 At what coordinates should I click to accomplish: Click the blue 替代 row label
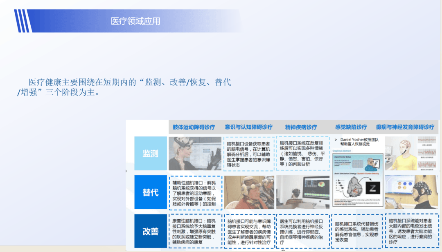point(151,192)
